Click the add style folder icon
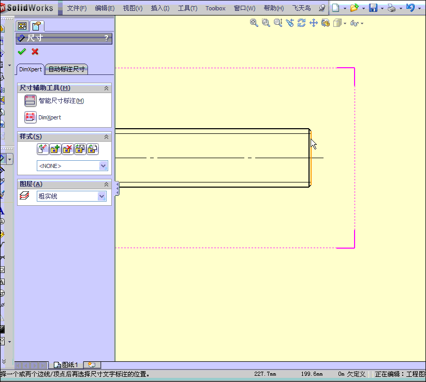The height and width of the screenshot is (382, 426). [x=55, y=149]
